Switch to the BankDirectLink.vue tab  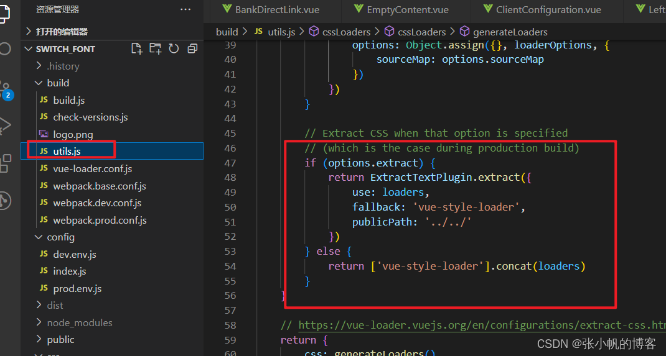tap(271, 10)
